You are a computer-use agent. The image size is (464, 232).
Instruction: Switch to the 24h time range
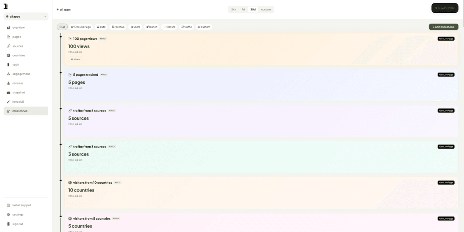234,9
